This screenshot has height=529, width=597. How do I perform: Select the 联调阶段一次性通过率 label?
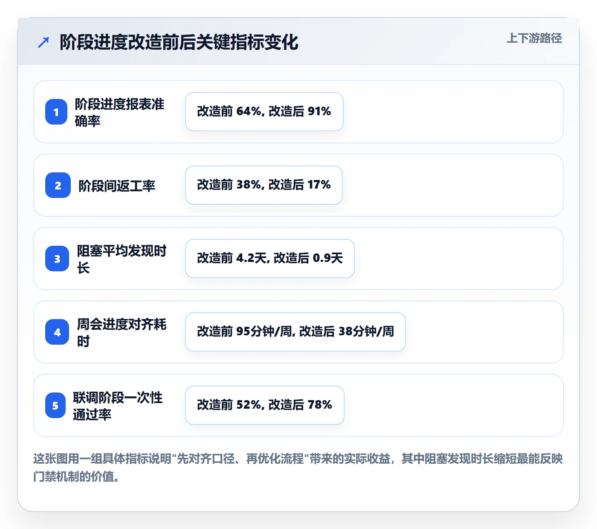click(x=118, y=406)
